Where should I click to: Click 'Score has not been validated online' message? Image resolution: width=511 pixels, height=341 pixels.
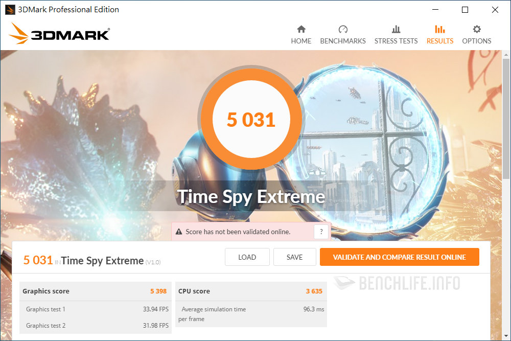coord(238,232)
